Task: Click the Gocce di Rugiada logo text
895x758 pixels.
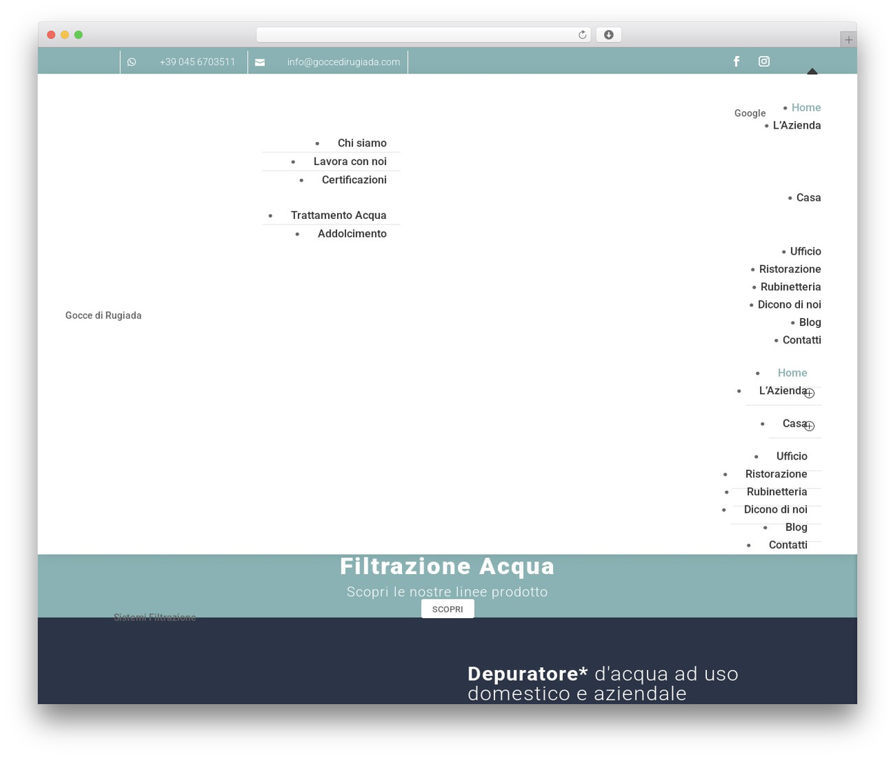Action: (x=103, y=315)
